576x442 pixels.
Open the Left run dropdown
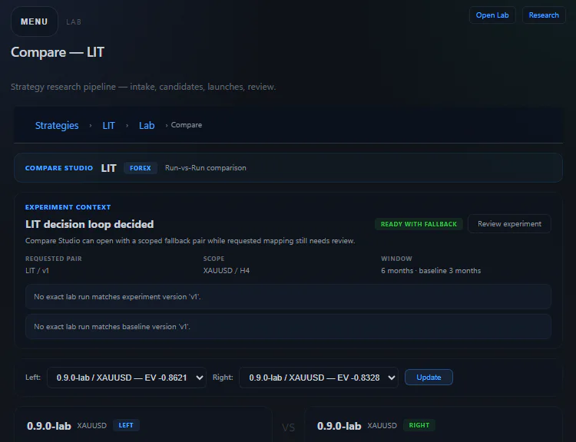(127, 378)
